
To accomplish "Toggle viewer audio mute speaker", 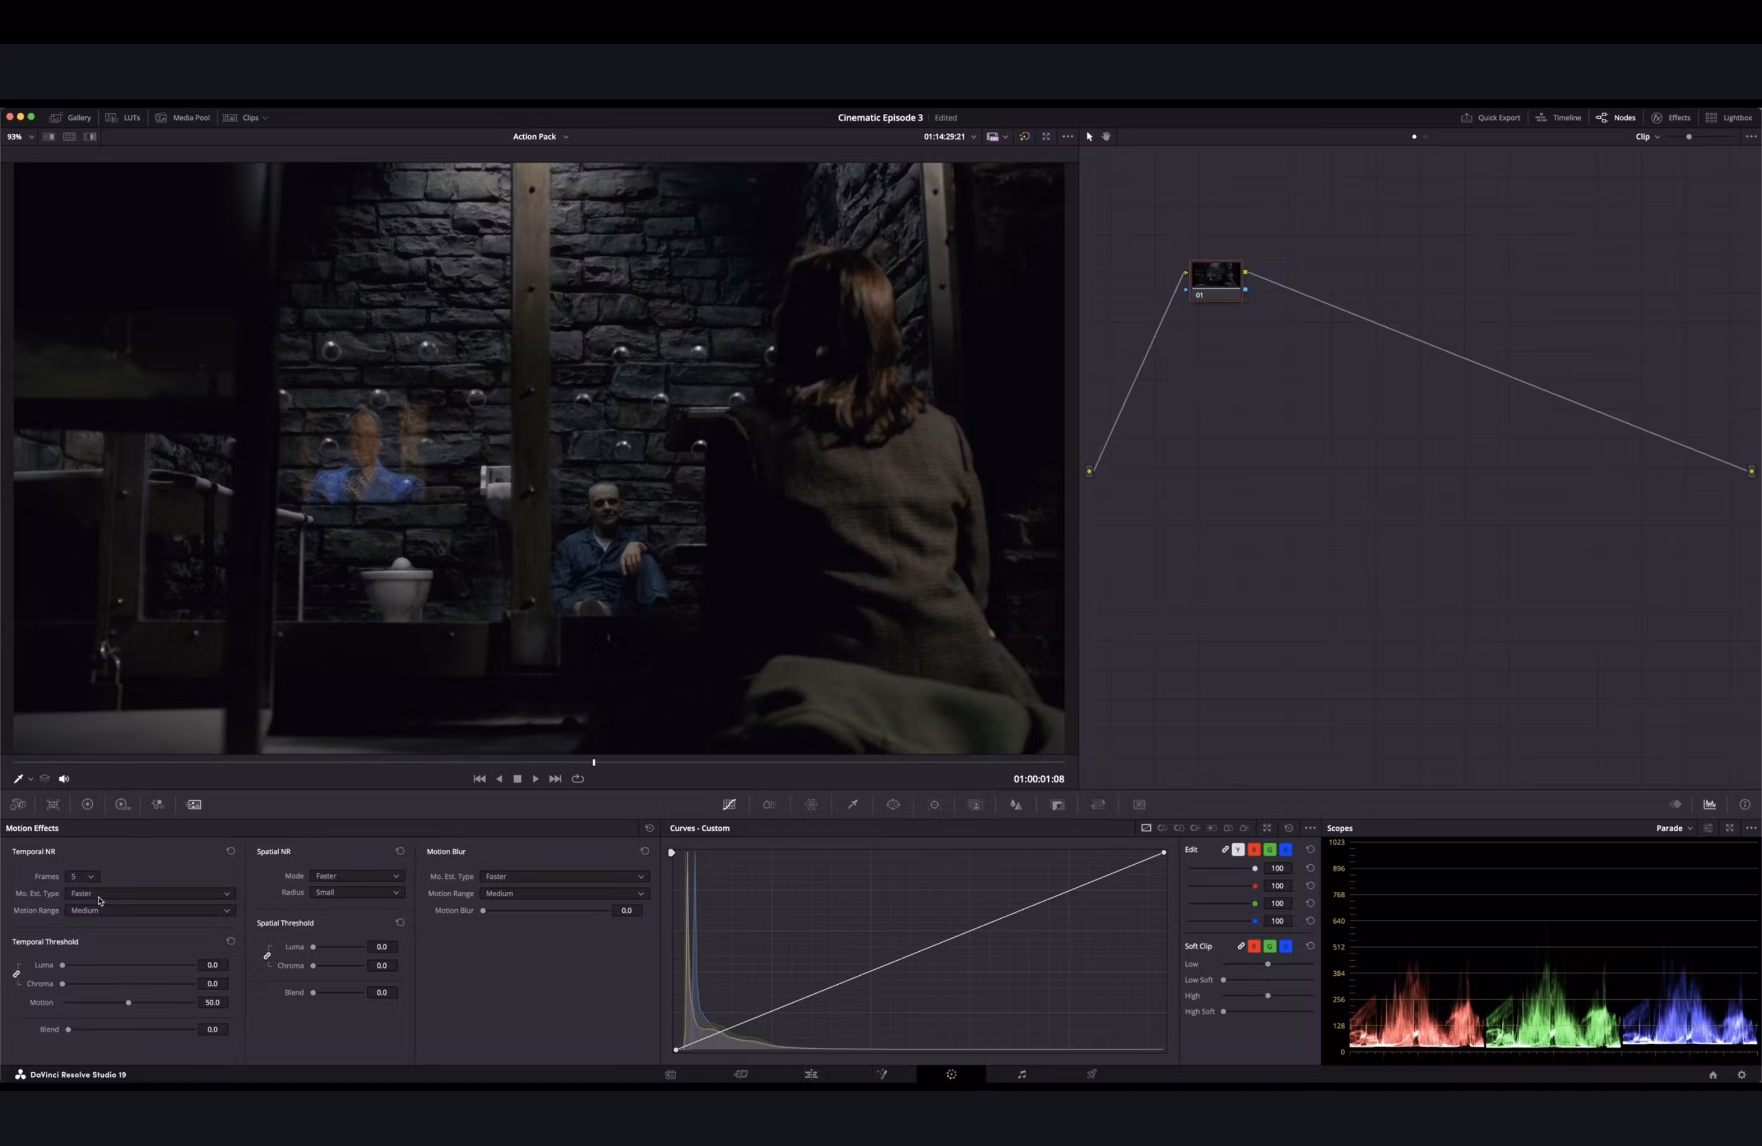I will 64,779.
